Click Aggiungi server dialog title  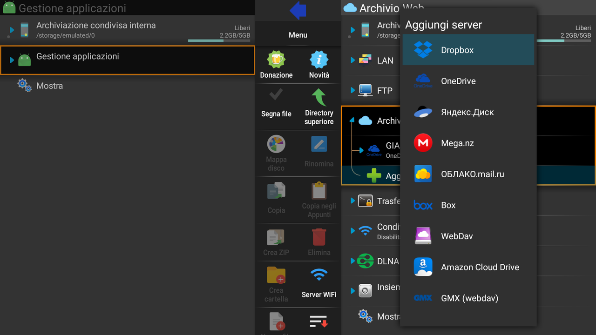point(443,25)
